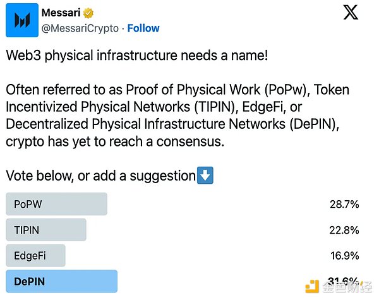Open the Messari display name
This screenshot has width=379, height=300.
(64, 13)
